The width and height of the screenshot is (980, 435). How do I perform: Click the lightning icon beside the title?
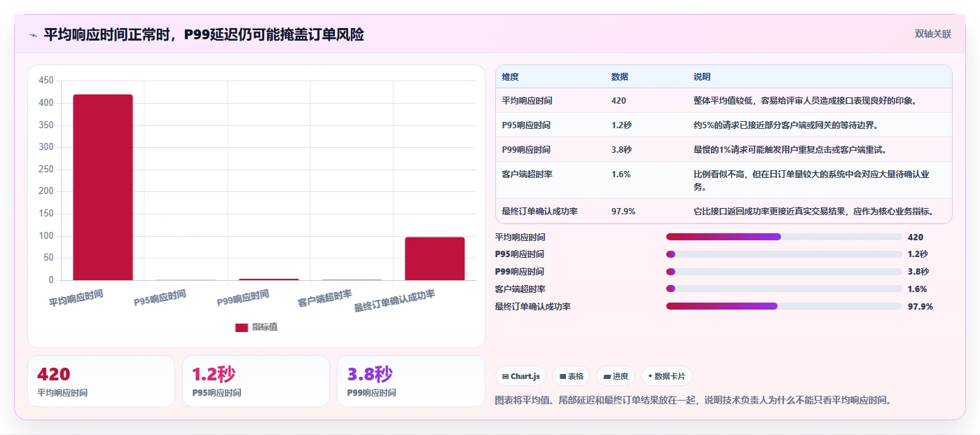[x=33, y=34]
